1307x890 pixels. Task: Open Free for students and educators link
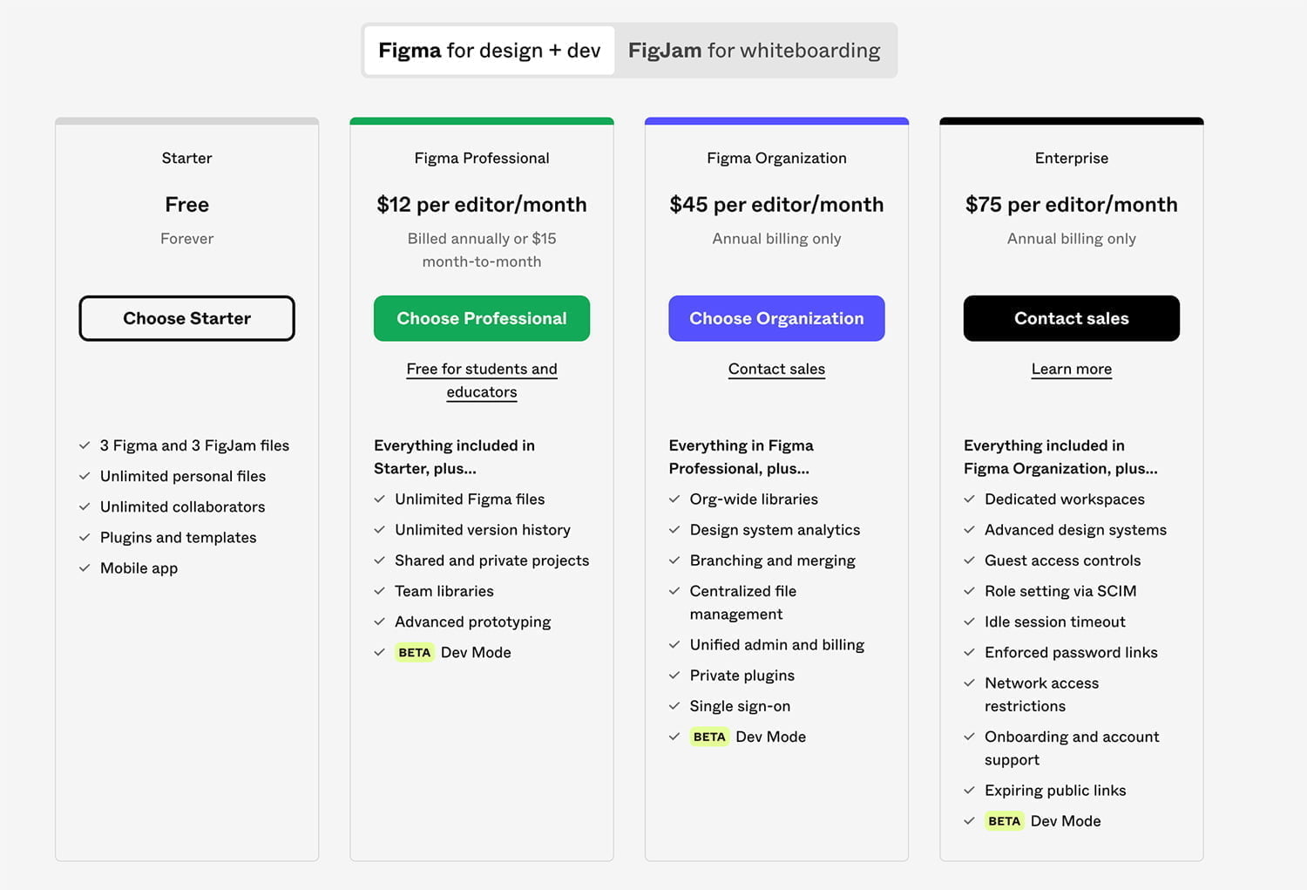coord(482,380)
